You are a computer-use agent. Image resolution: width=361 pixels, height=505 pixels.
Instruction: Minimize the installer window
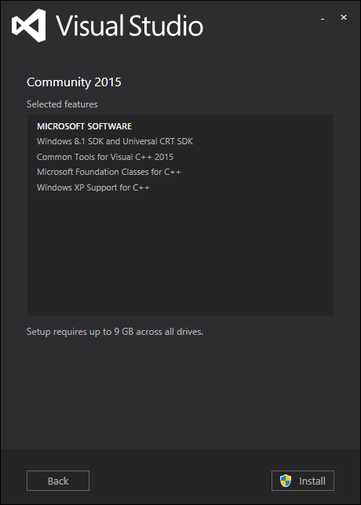pyautogui.click(x=323, y=18)
